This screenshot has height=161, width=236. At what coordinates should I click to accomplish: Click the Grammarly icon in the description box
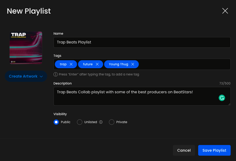pyautogui.click(x=222, y=98)
